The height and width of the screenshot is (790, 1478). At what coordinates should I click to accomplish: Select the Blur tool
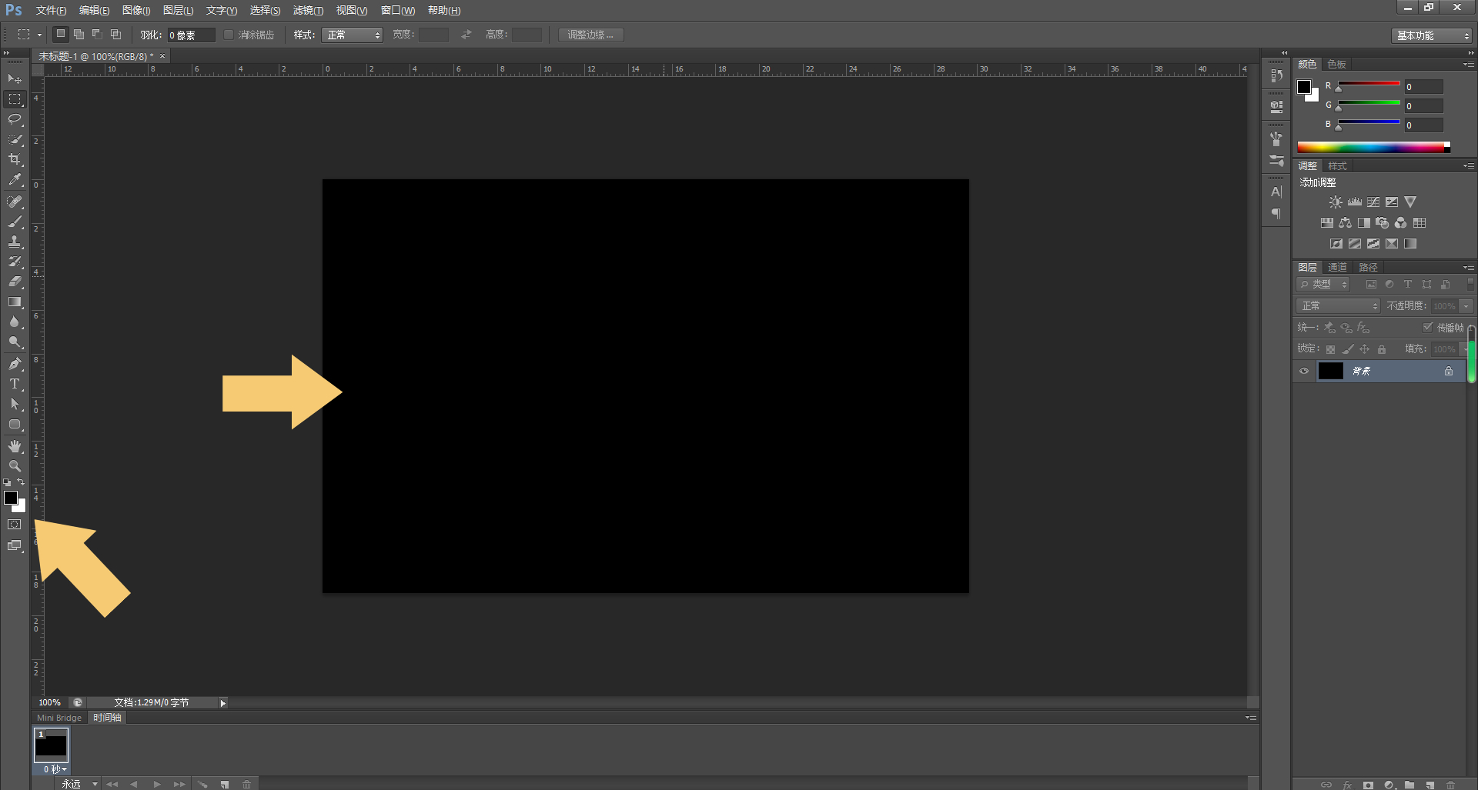click(15, 322)
